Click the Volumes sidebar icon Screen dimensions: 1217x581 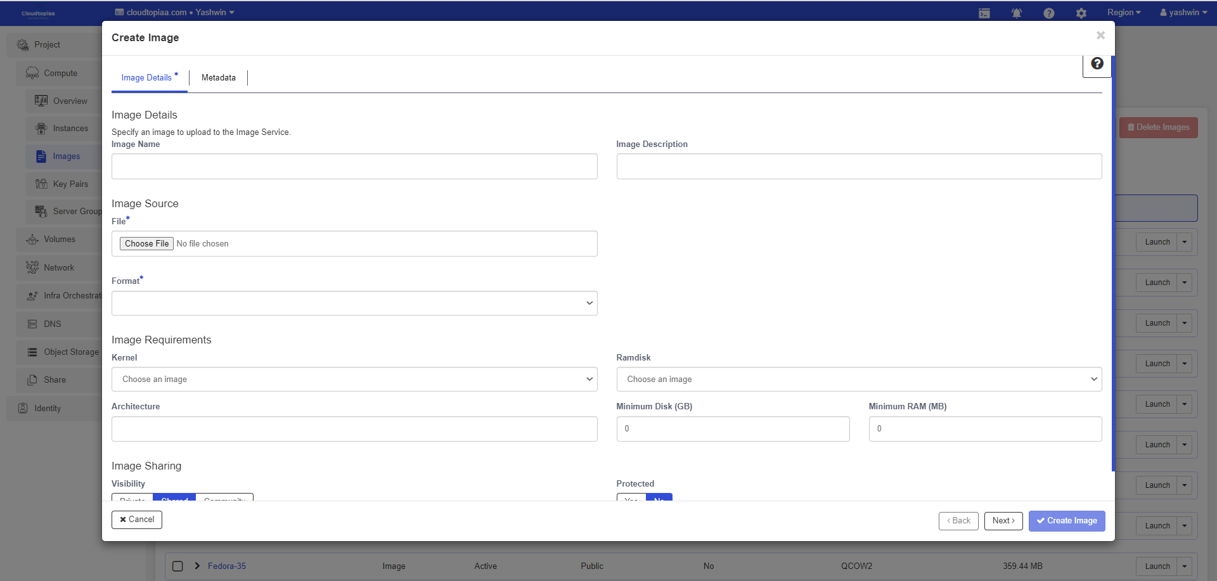tap(32, 239)
